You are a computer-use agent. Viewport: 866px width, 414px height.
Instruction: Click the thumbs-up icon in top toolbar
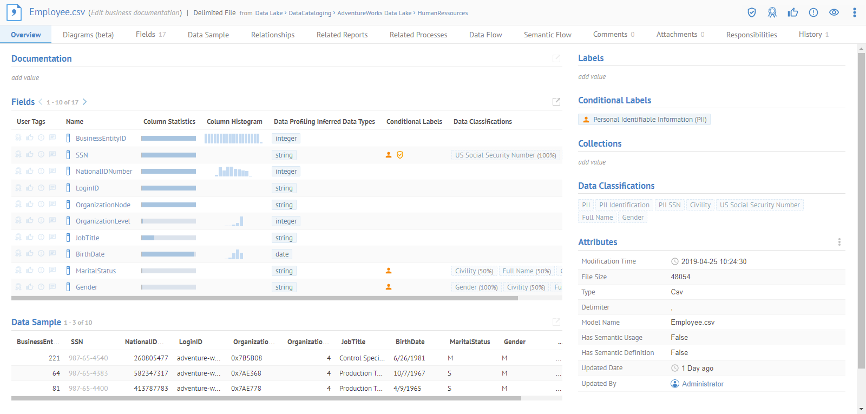[792, 12]
